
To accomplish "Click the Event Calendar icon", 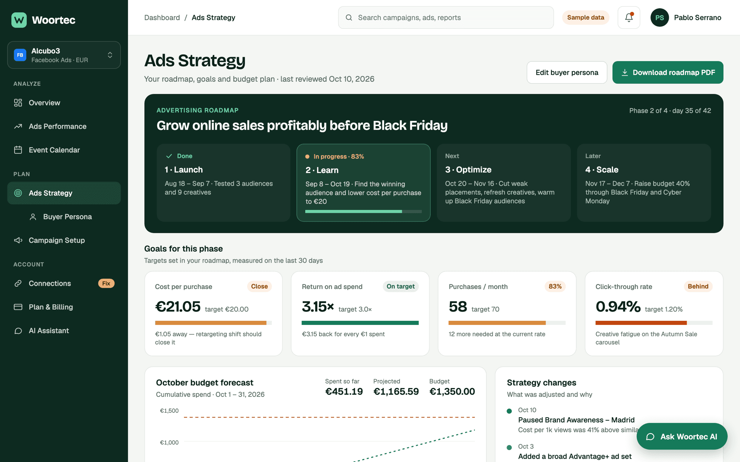I will pos(18,150).
